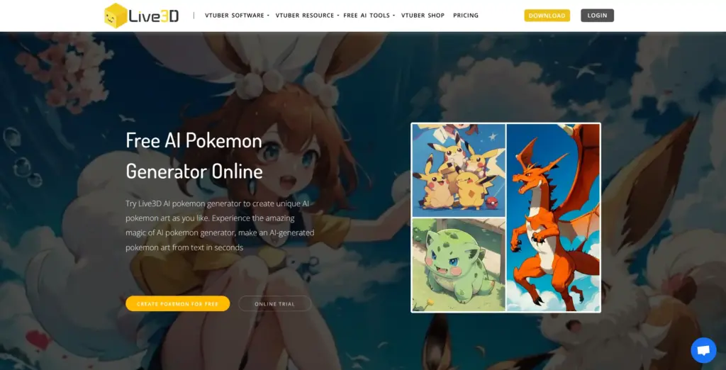Open the live chat bubble icon
Screen dimensions: 726x370
pos(703,350)
